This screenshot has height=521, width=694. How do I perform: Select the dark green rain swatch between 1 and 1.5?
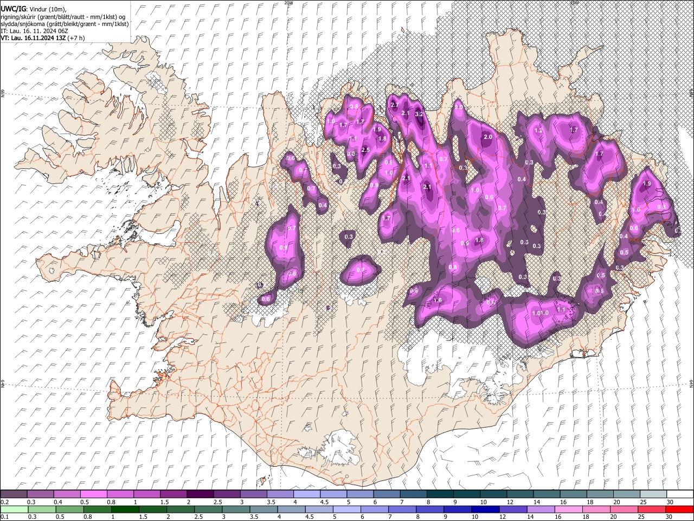coord(125,510)
